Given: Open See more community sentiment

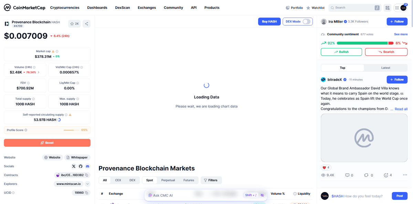Looking at the screenshot, I should (401, 34).
